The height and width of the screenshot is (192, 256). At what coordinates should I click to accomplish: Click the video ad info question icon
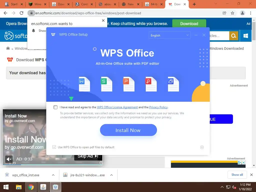coord(101,162)
